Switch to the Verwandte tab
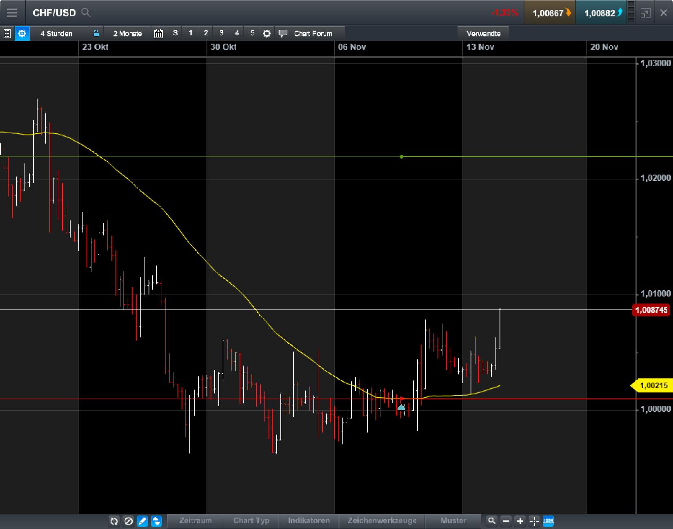Image resolution: width=673 pixels, height=529 pixels. click(x=484, y=33)
